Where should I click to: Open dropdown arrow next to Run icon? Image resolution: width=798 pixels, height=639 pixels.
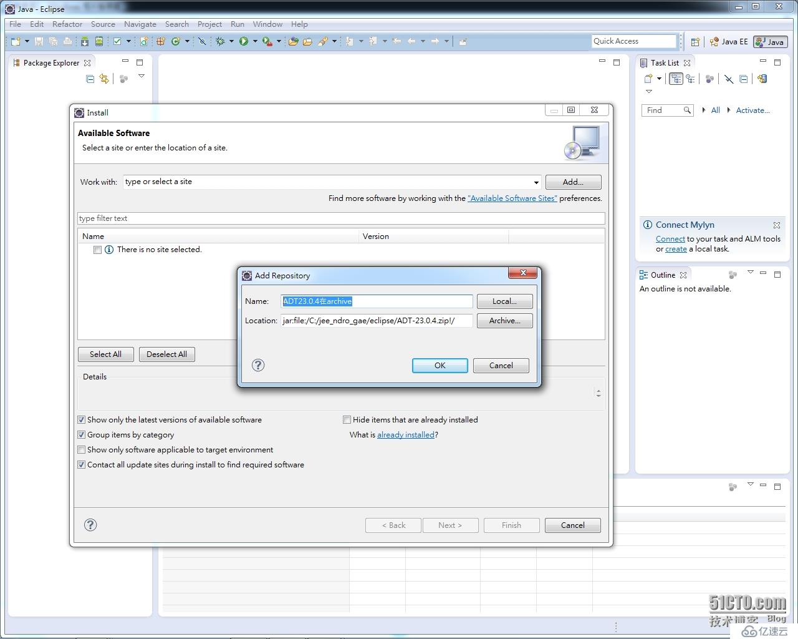click(x=255, y=41)
